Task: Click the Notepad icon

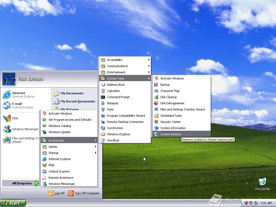Action: [x=103, y=103]
